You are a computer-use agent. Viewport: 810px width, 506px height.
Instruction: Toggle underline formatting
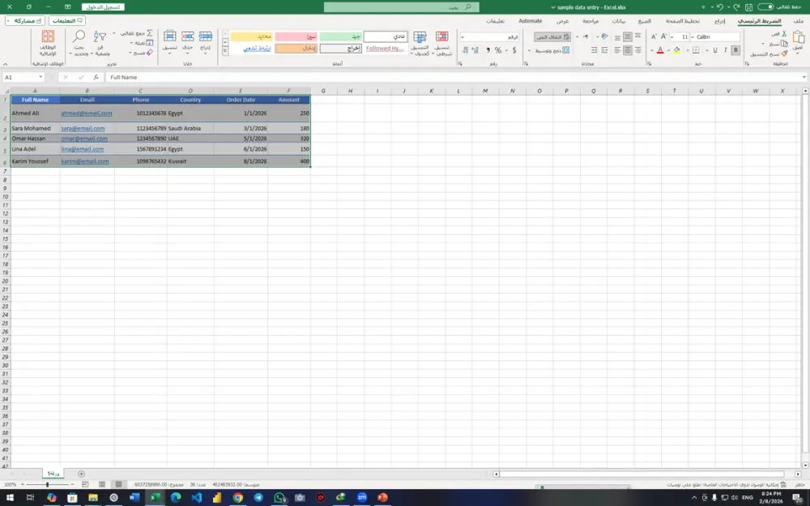point(714,50)
